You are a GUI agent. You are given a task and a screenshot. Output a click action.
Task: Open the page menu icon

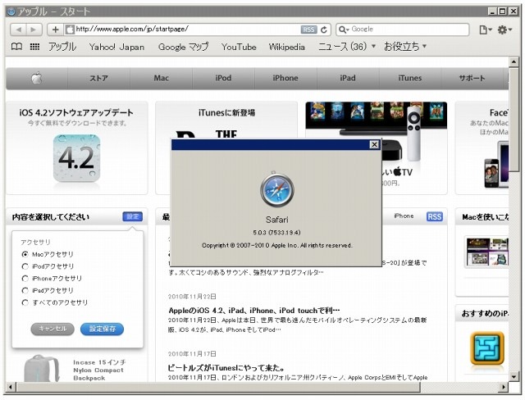pyautogui.click(x=485, y=30)
